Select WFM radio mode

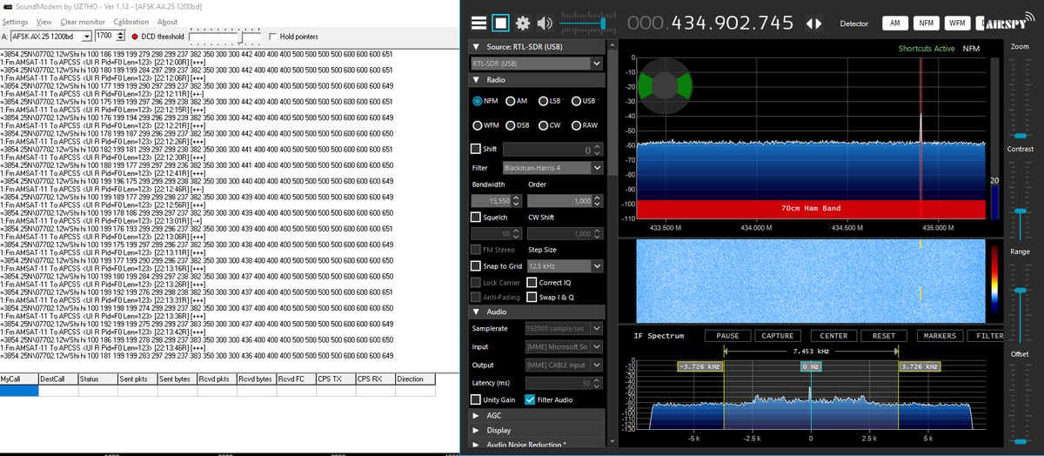pos(487,124)
